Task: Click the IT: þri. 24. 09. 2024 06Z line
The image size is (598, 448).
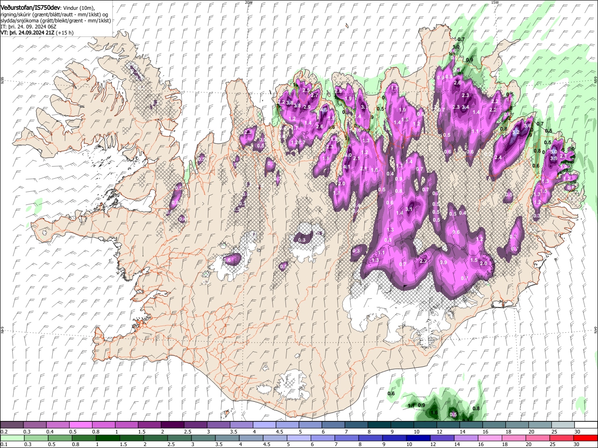Action: coord(28,27)
